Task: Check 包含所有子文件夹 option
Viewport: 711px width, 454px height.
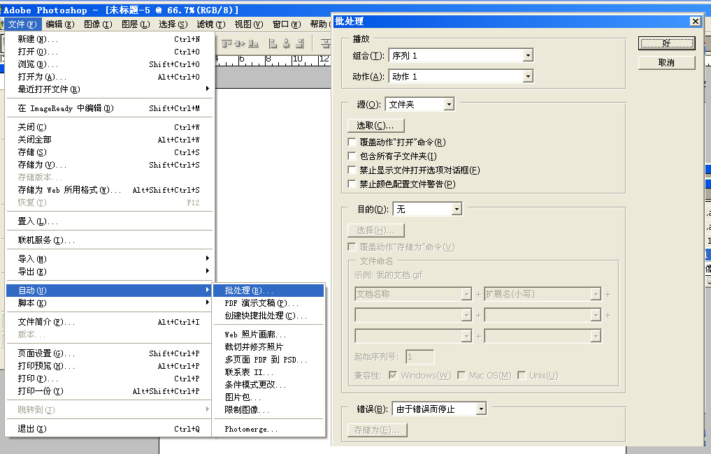Action: pos(352,156)
